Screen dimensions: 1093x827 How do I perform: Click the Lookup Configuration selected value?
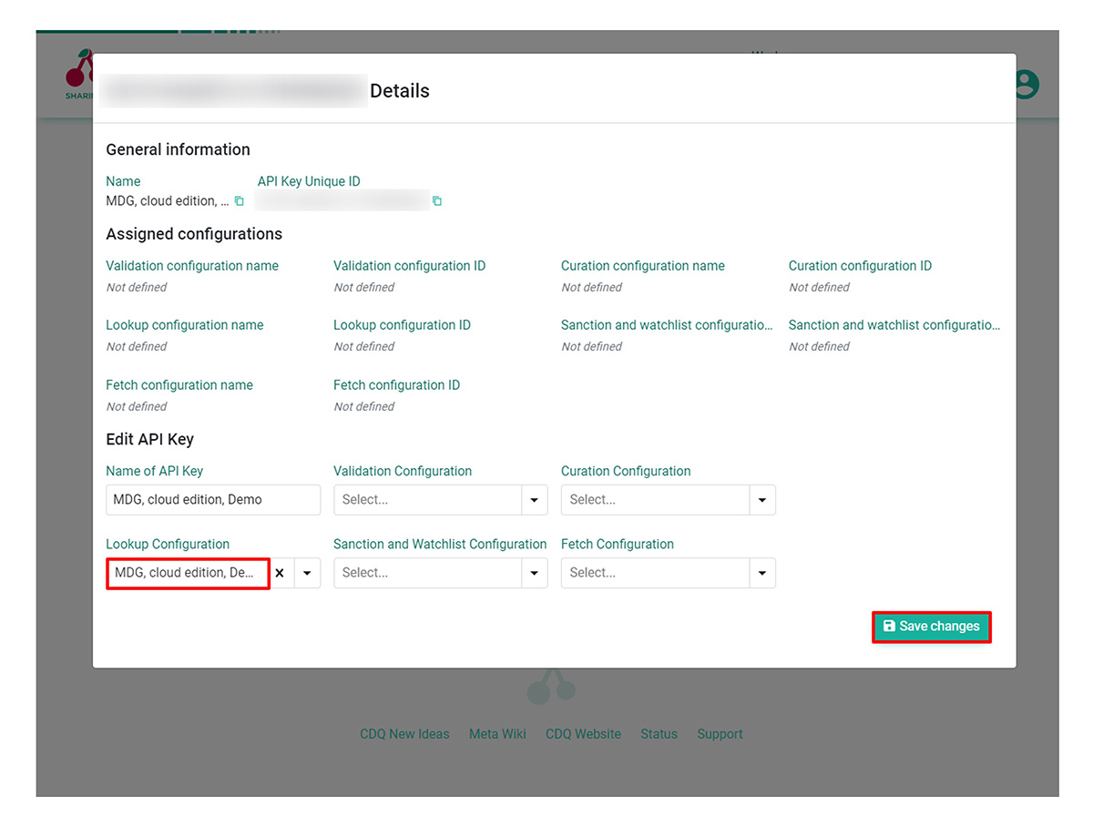pos(189,573)
